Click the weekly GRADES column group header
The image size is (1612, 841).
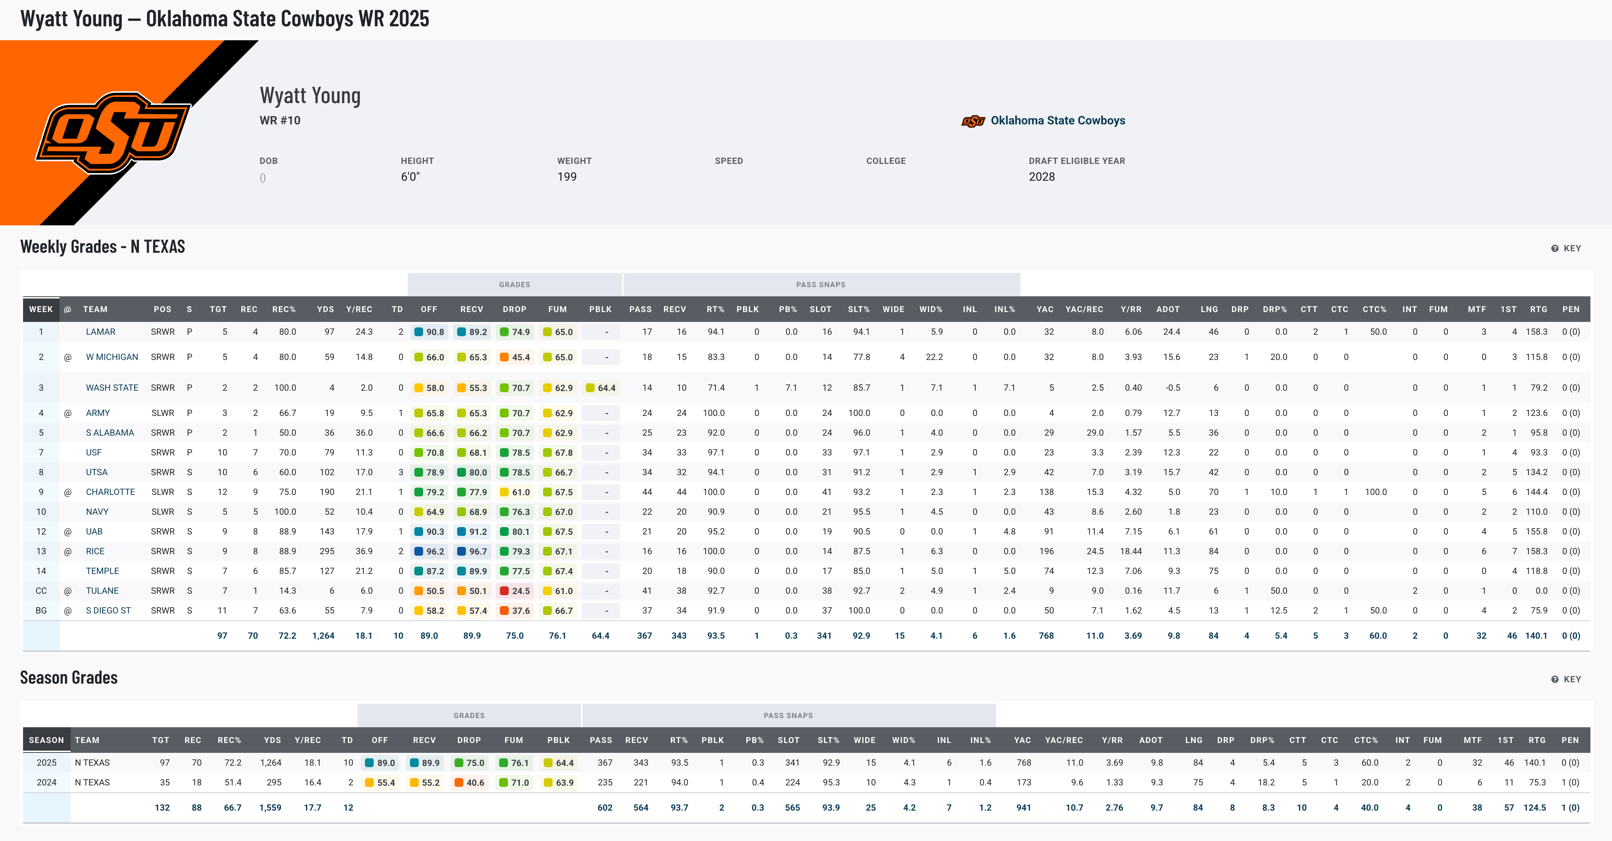point(515,285)
